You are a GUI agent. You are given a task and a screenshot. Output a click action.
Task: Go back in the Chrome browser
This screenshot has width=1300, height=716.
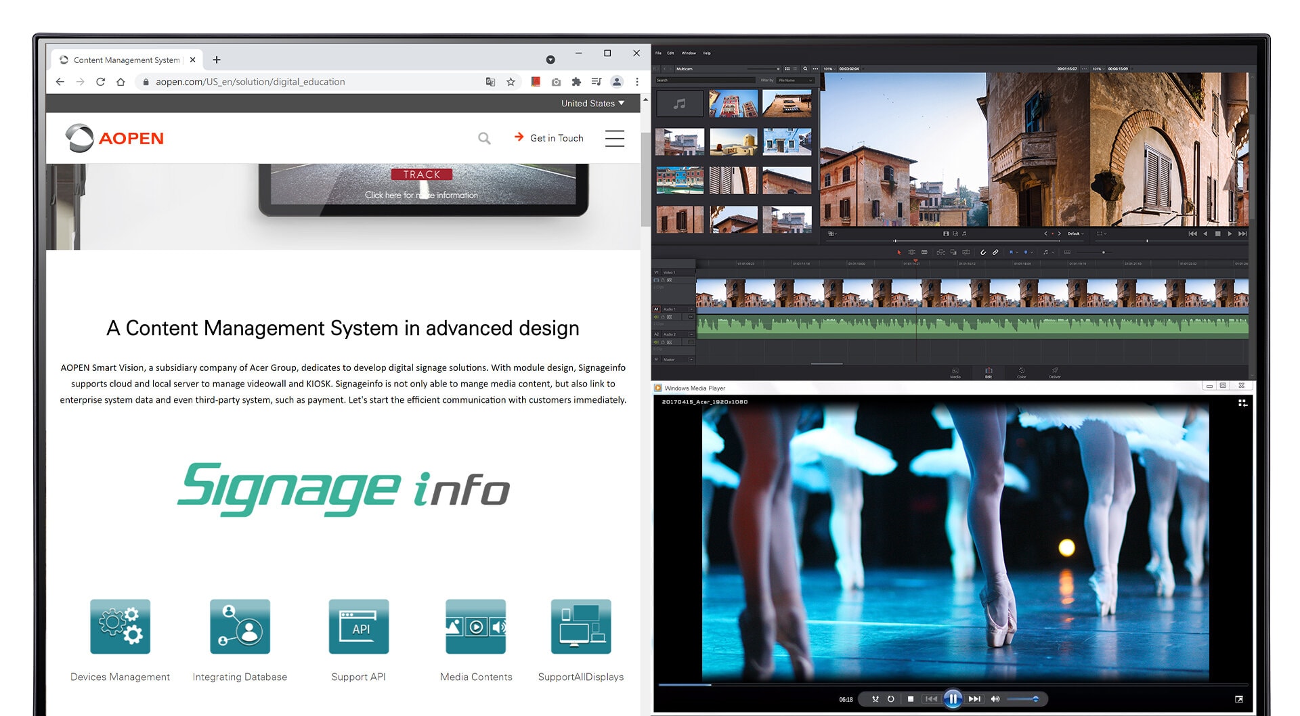pos(60,82)
